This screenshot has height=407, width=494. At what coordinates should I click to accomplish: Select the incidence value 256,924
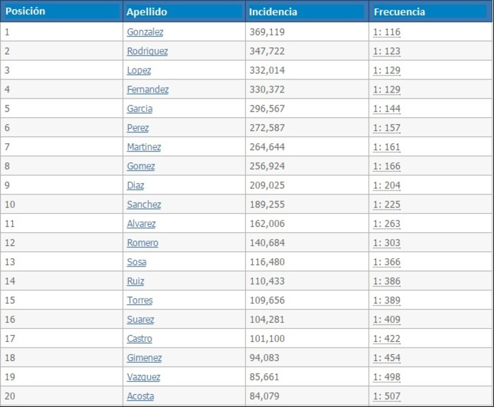(267, 166)
